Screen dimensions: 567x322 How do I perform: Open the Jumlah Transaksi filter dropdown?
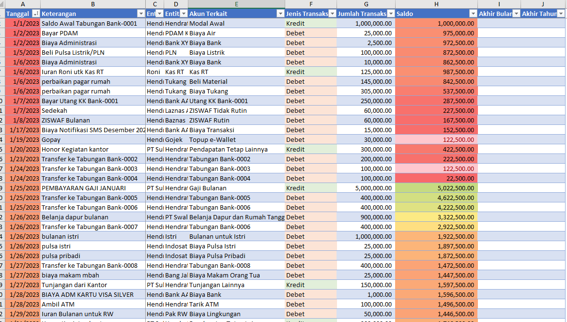pos(391,14)
